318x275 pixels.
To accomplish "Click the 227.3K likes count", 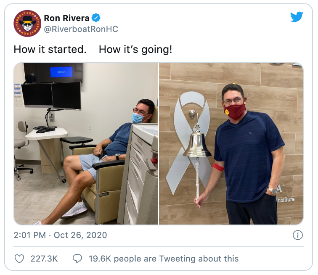I will point(44,259).
